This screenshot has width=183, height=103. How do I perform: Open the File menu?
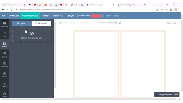(x=3, y=16)
